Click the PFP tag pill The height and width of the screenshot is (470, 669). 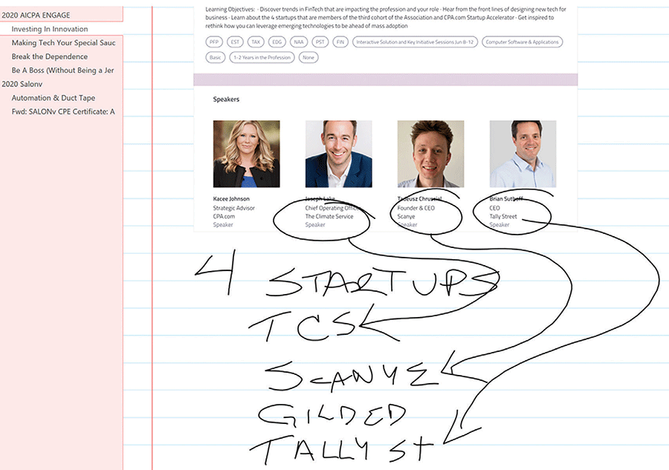[x=214, y=42]
